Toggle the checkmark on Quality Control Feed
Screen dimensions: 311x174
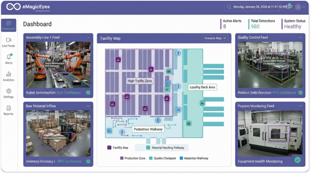300,92
